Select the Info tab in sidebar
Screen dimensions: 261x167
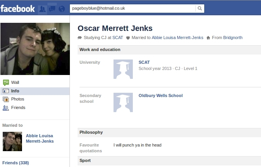click(35, 91)
